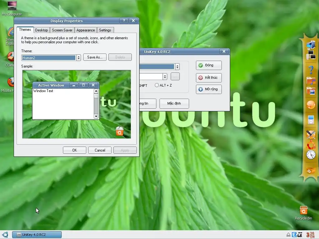Click OK in Display Properties
The height and width of the screenshot is (239, 319).
75,150
